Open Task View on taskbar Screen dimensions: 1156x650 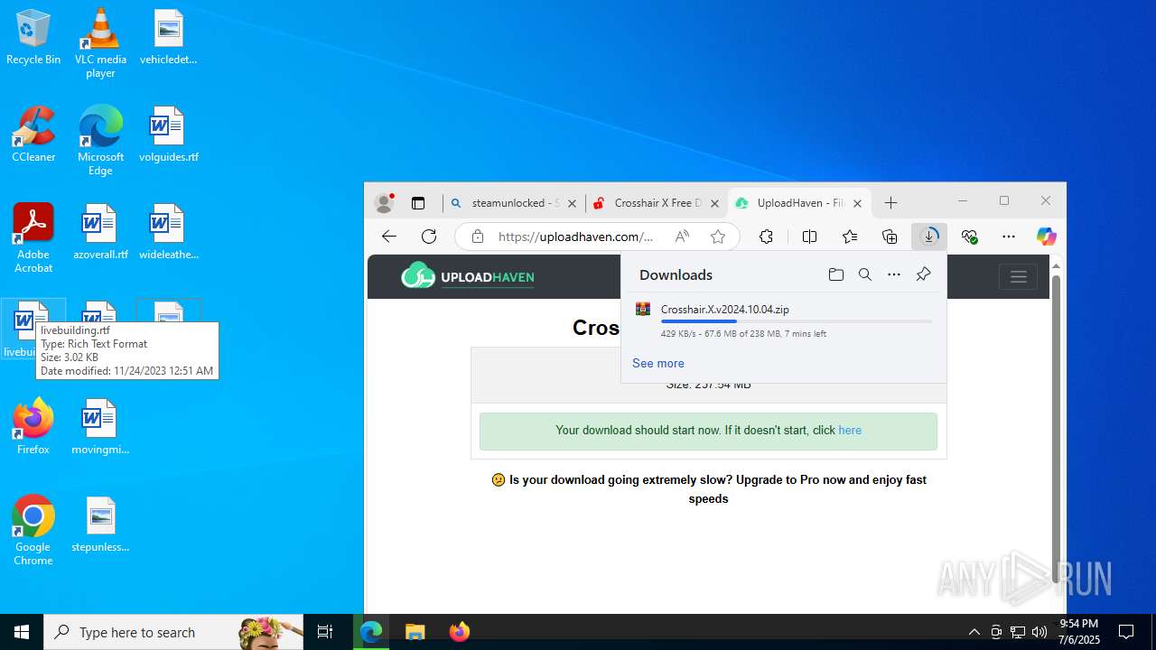click(325, 632)
